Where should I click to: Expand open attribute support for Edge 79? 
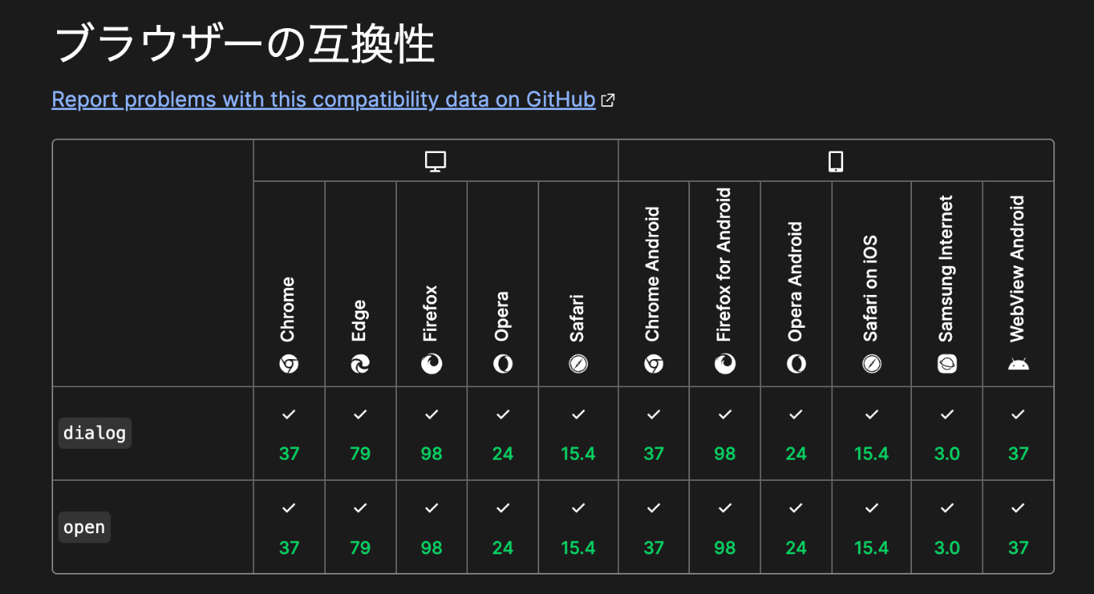pos(360,527)
